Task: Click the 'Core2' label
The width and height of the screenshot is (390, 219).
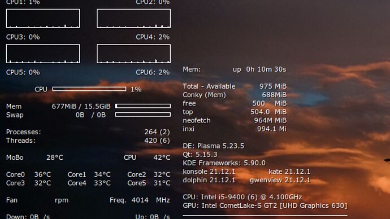Action: [x=137, y=174]
